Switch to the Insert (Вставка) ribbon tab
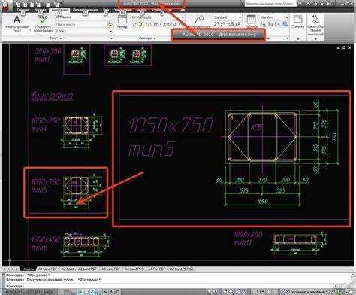The height and width of the screenshot is (295, 356). [x=40, y=10]
